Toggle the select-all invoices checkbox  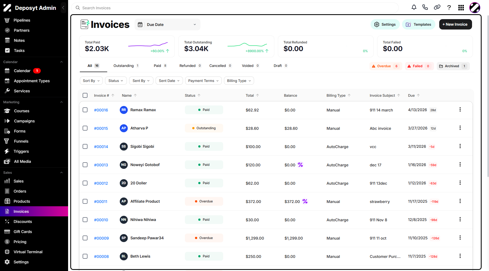point(85,95)
